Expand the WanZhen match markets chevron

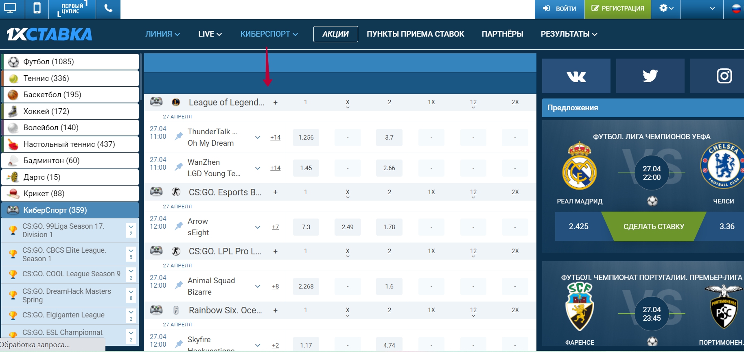tap(258, 168)
